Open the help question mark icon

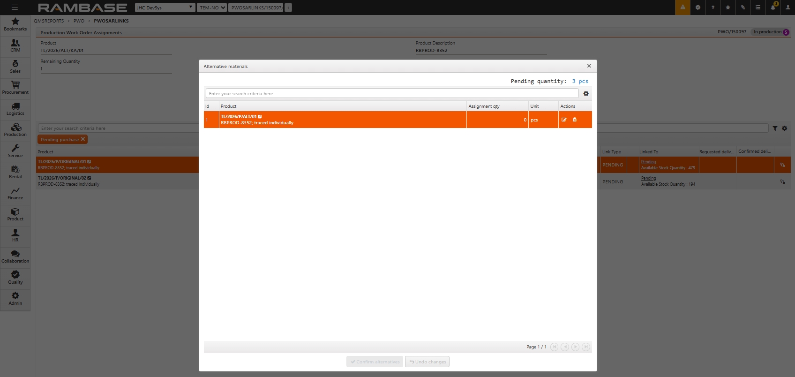click(x=713, y=8)
